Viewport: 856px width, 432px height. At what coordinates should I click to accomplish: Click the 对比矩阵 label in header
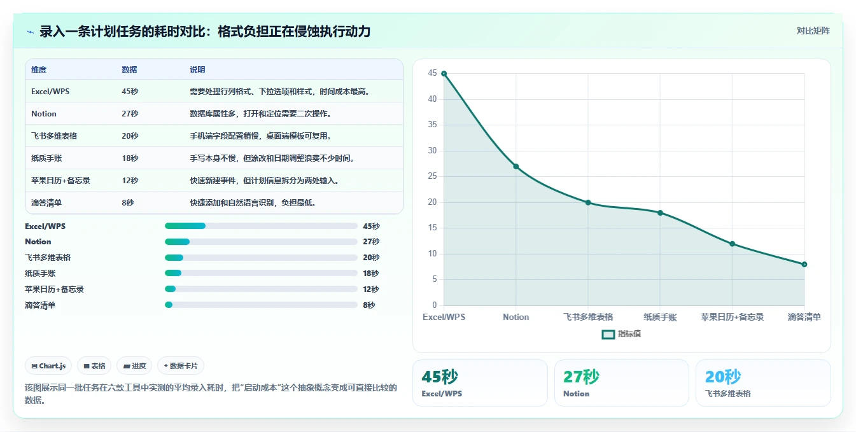point(813,31)
